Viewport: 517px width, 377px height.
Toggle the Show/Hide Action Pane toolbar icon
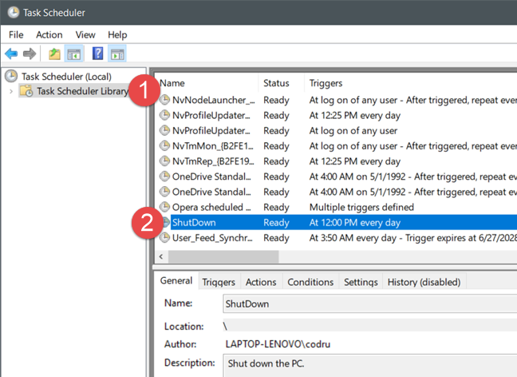pos(117,54)
